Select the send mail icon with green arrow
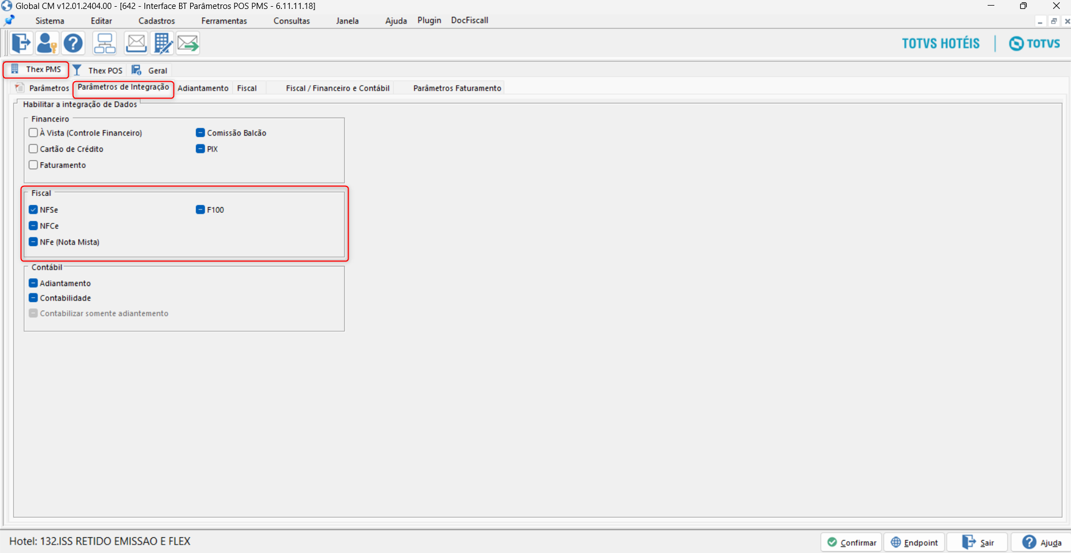 [x=188, y=43]
